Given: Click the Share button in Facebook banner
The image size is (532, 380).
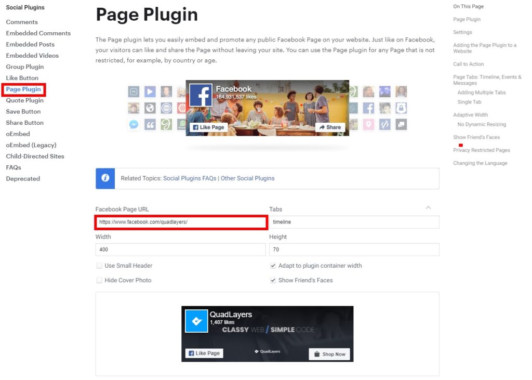Looking at the screenshot, I should [x=330, y=127].
